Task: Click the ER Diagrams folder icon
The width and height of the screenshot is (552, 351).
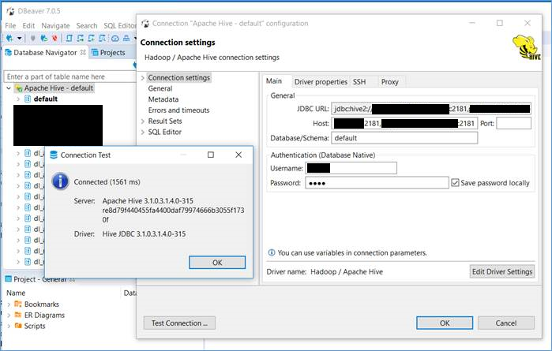Action: point(18,315)
